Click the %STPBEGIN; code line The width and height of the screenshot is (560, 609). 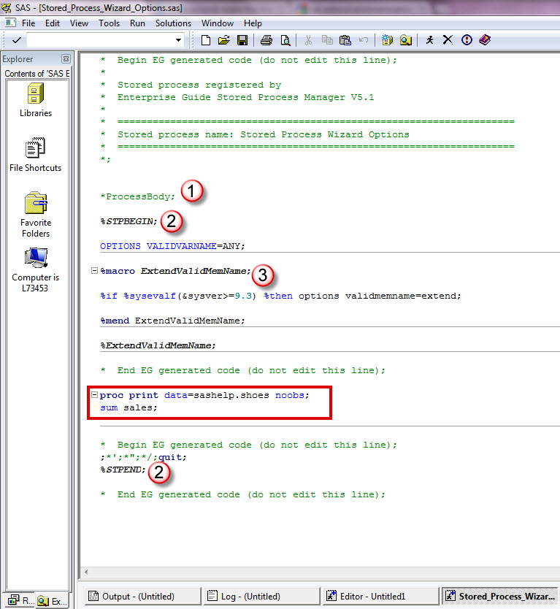(x=129, y=221)
